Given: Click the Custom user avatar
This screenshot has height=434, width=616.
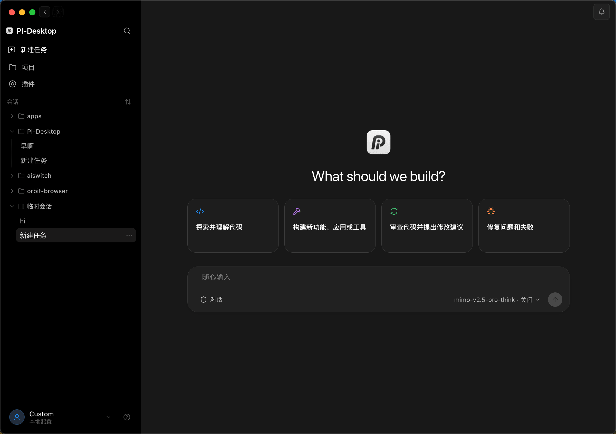Looking at the screenshot, I should (17, 417).
